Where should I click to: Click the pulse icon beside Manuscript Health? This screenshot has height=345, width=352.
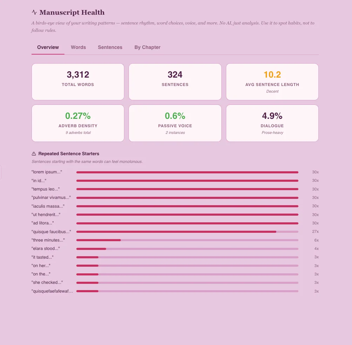(x=34, y=12)
